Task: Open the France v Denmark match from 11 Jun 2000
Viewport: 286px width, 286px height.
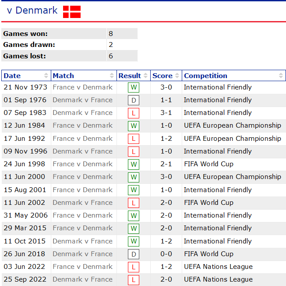Action: [82, 177]
